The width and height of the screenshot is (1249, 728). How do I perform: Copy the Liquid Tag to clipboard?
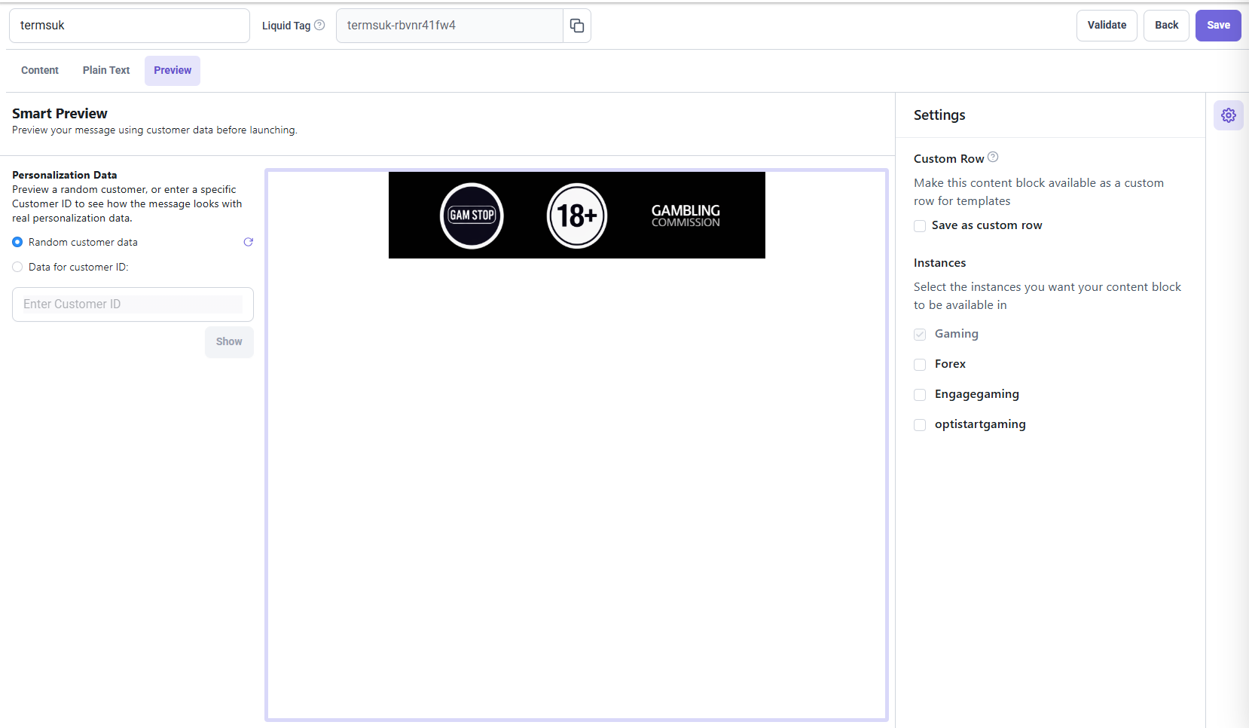click(577, 26)
